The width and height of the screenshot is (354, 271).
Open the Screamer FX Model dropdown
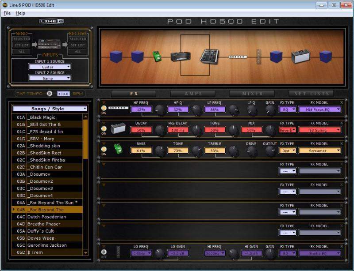[x=319, y=151]
